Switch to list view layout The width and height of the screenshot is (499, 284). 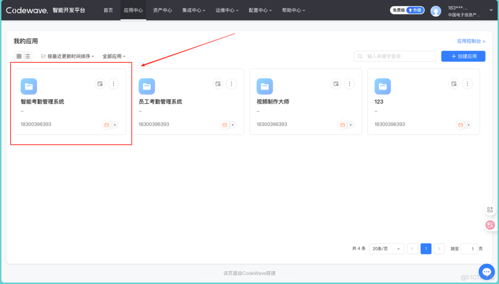[x=27, y=56]
